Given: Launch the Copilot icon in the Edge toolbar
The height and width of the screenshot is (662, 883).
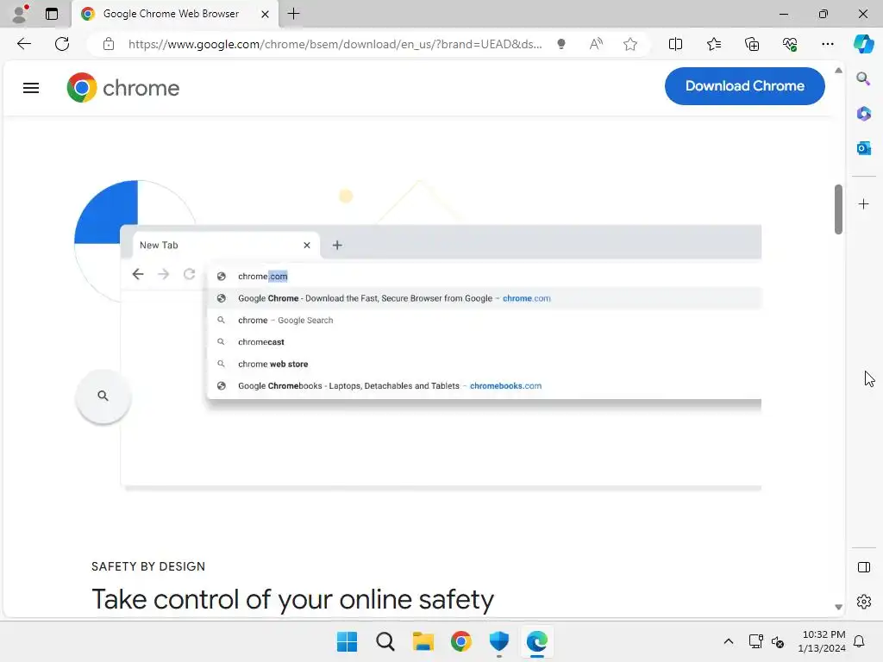Looking at the screenshot, I should coord(863,44).
